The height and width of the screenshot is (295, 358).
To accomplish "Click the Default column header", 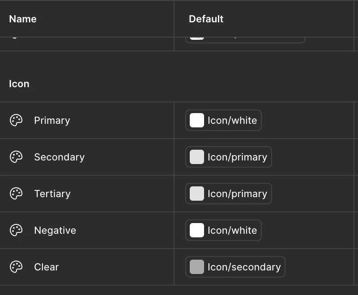I will (206, 19).
